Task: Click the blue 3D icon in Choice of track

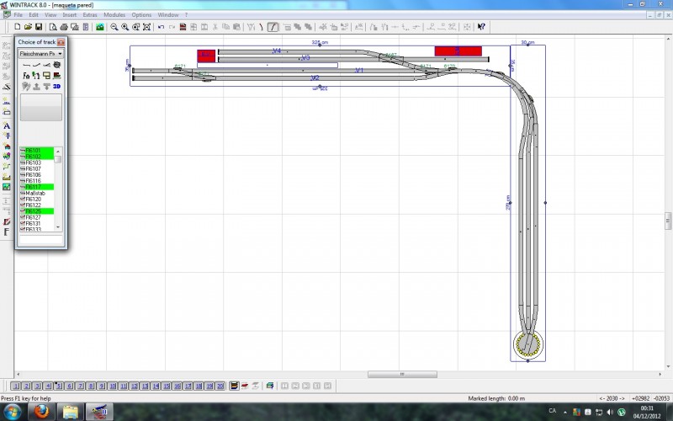Action: pyautogui.click(x=56, y=87)
